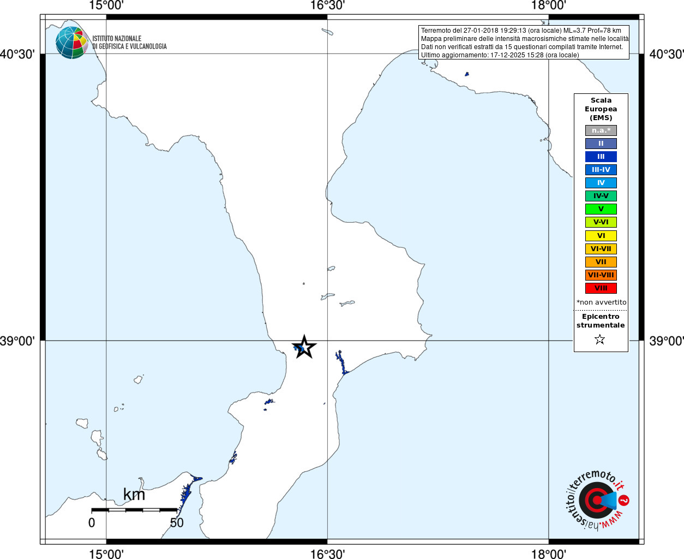Click the left 40°30' latitude label
Image resolution: width=684 pixels, height=559 pixels.
click(x=17, y=54)
